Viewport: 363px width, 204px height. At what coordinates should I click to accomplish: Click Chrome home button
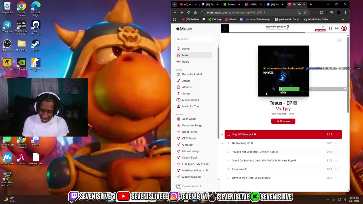(195, 12)
